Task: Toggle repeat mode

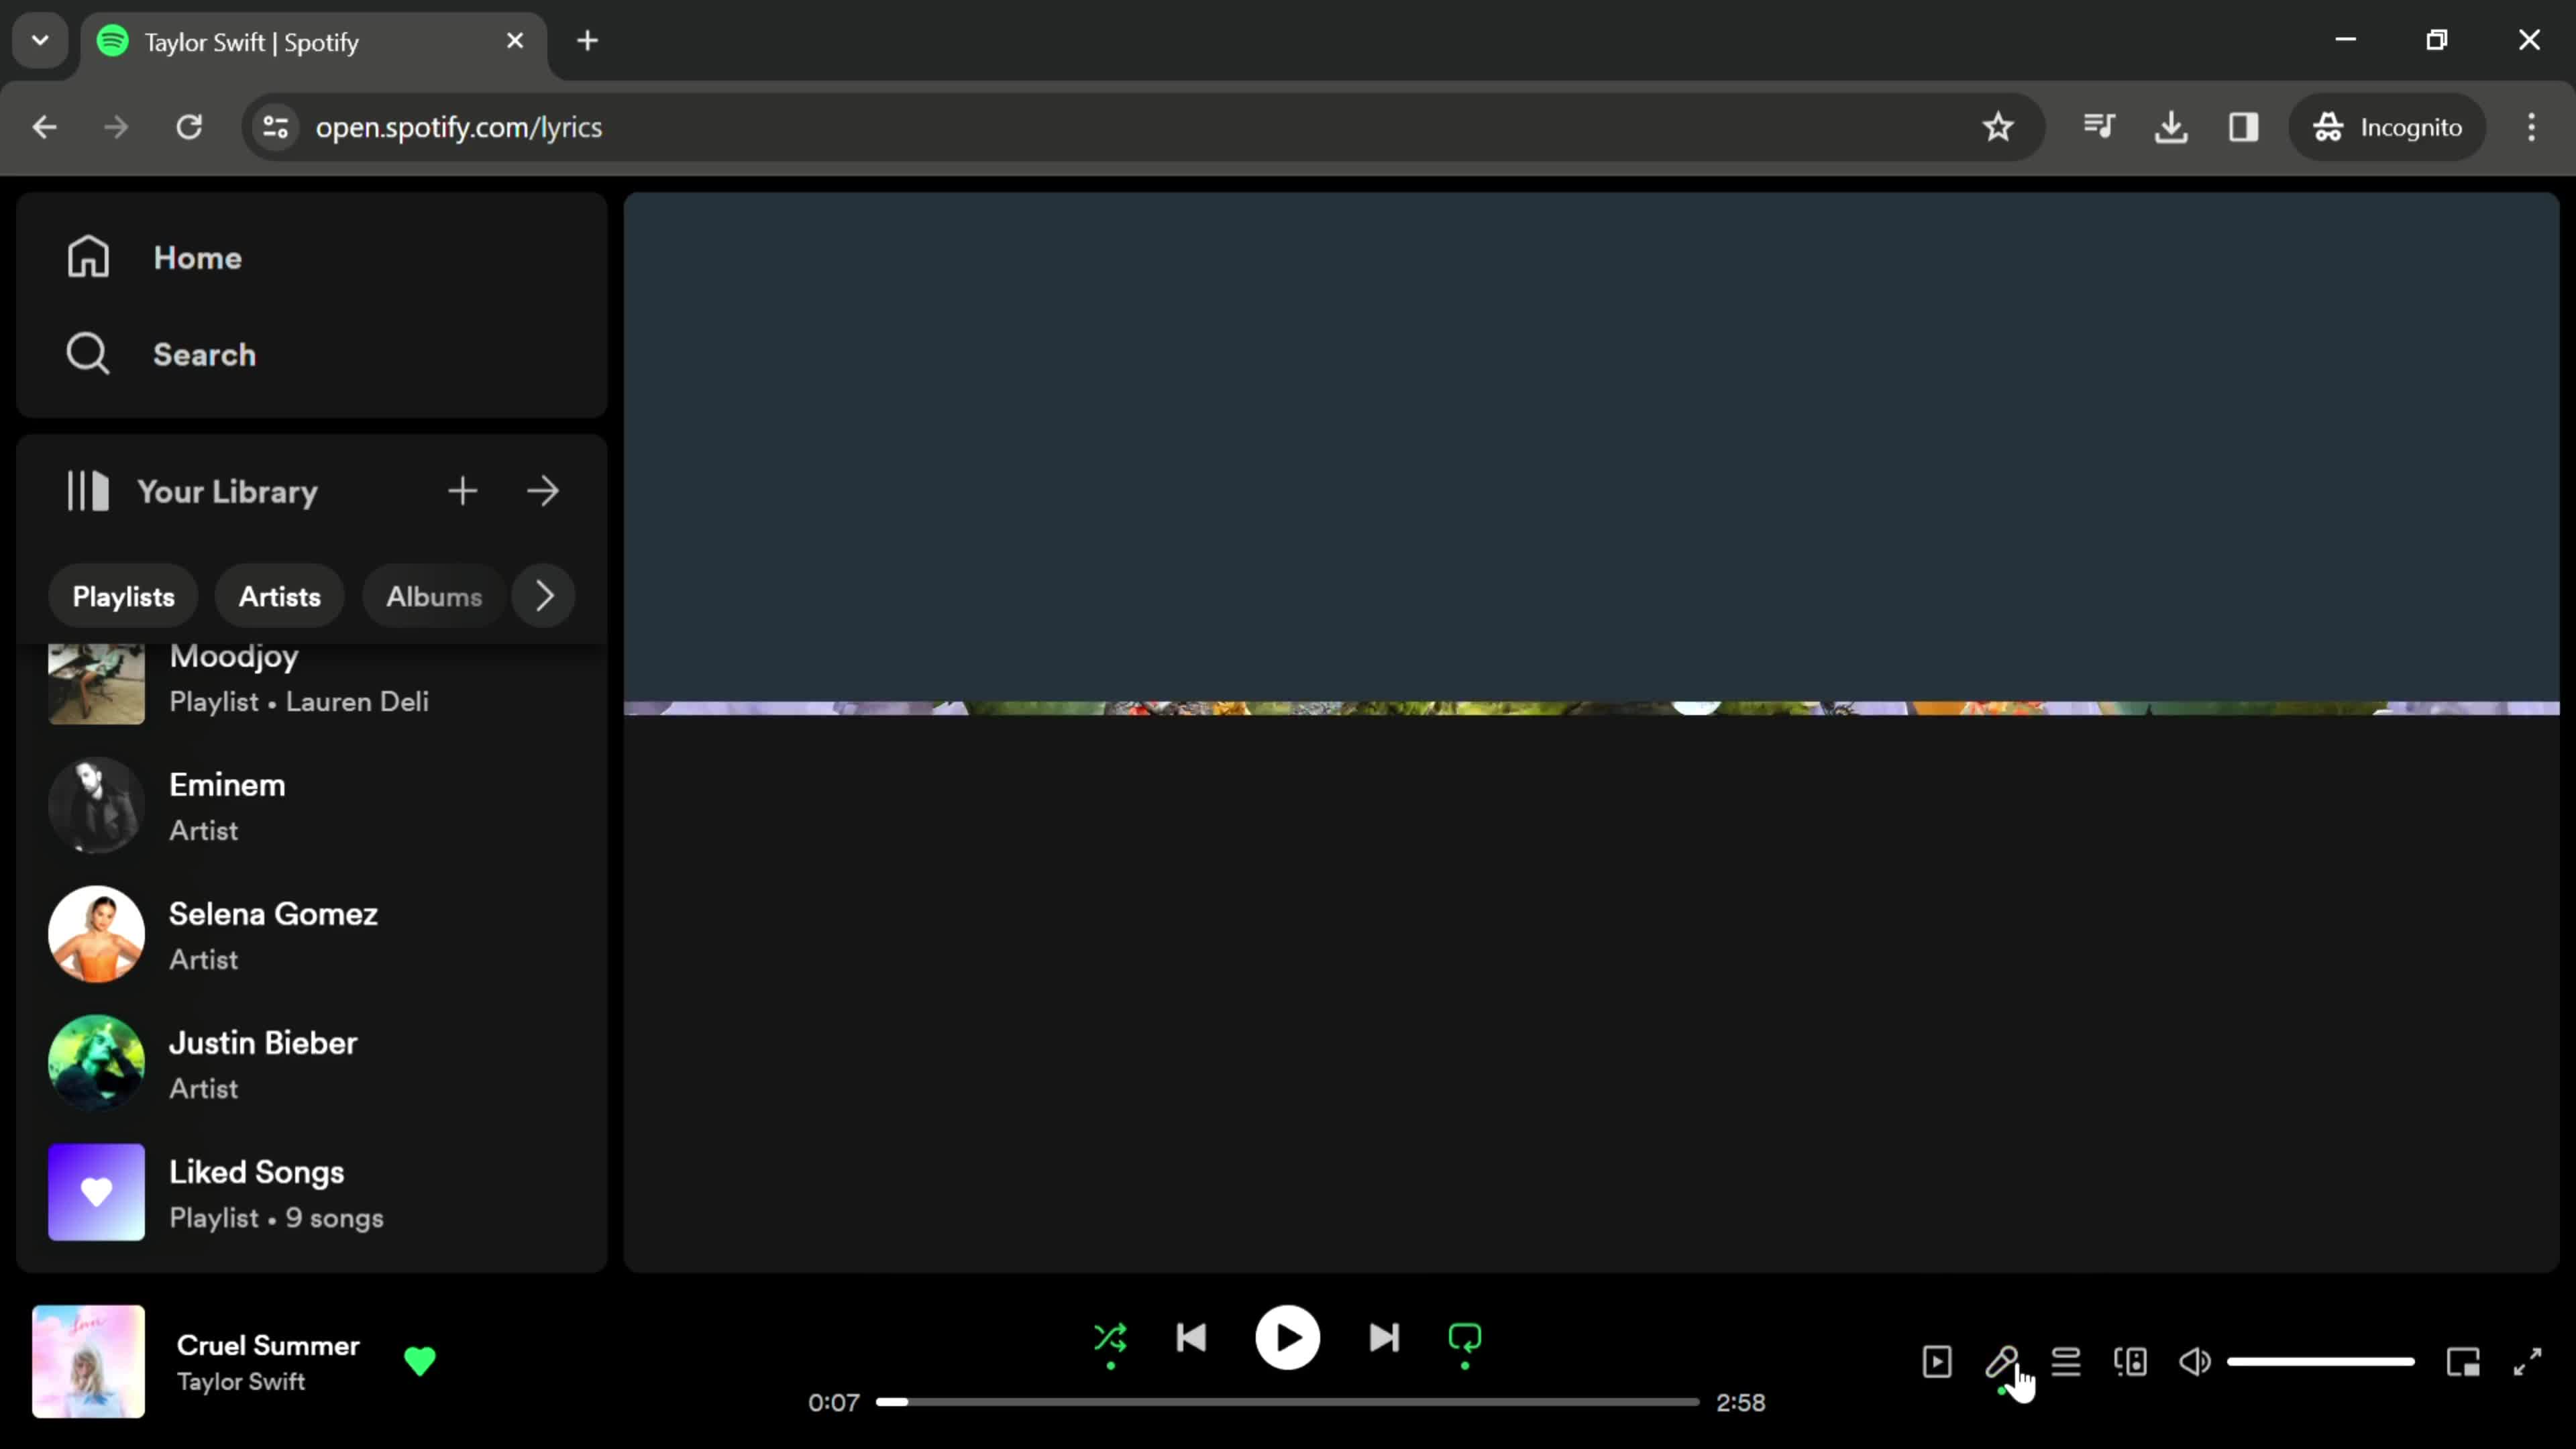Action: coord(1465,1338)
